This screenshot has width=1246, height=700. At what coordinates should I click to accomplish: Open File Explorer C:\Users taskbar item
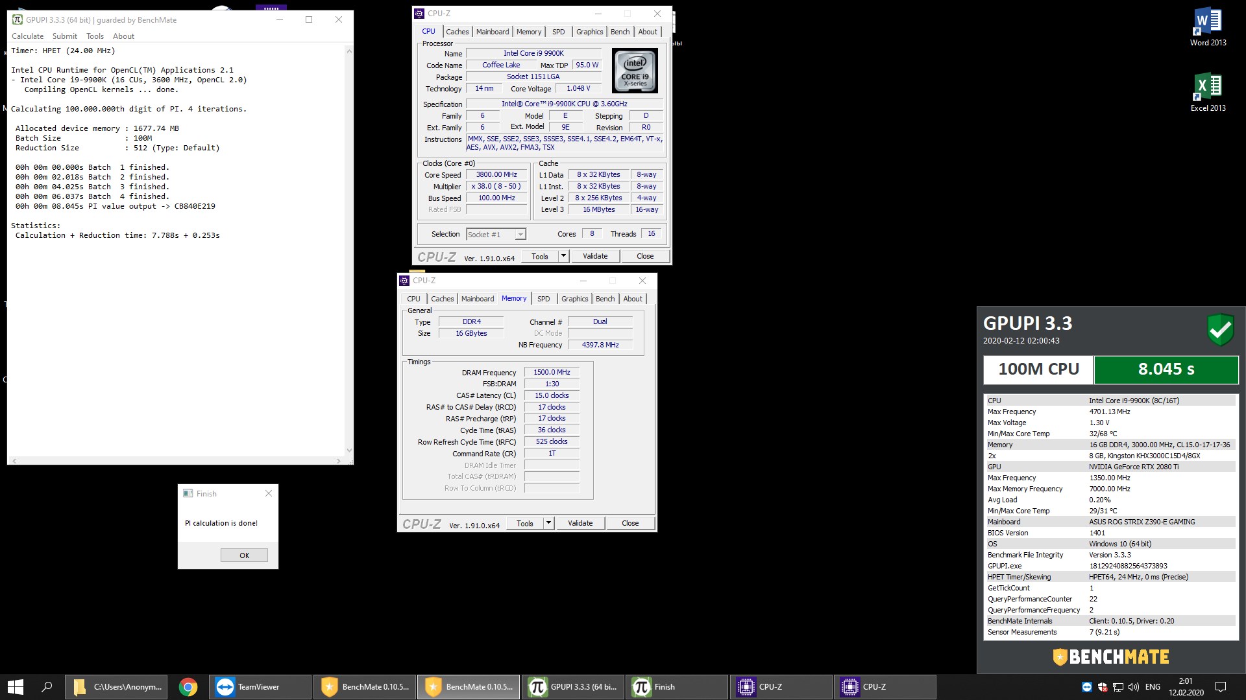pyautogui.click(x=116, y=687)
